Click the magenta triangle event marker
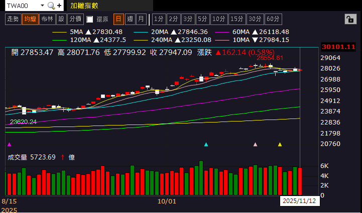Image resolution: width=362 pixels, height=213 pixels. point(9,144)
